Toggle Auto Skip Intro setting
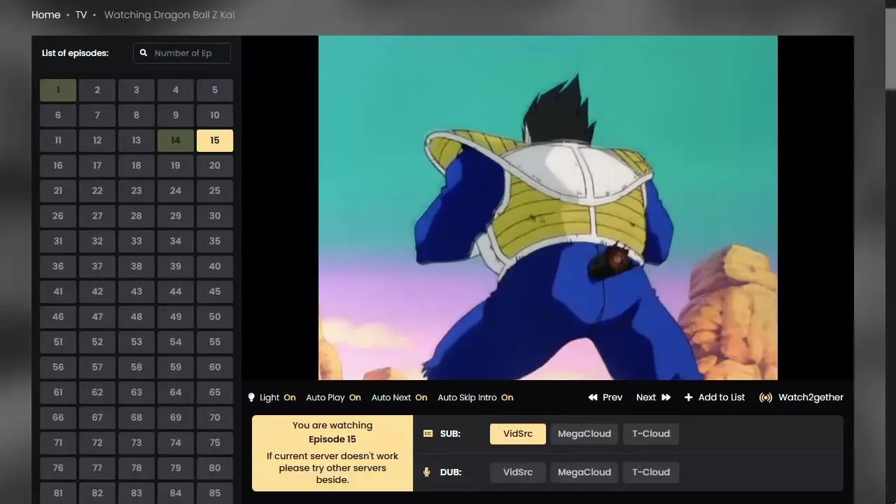Image resolution: width=896 pixels, height=504 pixels. pos(475,398)
